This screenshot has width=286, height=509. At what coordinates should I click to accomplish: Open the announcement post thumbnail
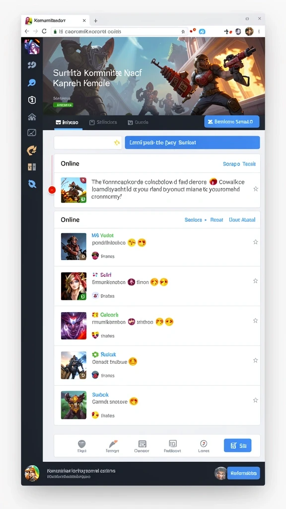tap(73, 190)
